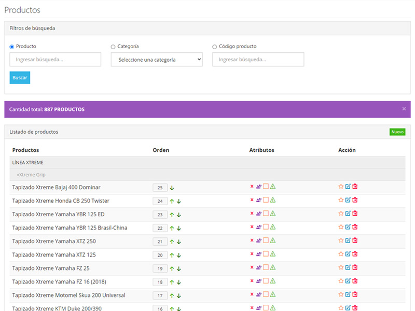Screen dimensions: 415x311
Task: Click purple attribute icon for Yamaha YBR 125 Brasil-China
Action: 258,227
